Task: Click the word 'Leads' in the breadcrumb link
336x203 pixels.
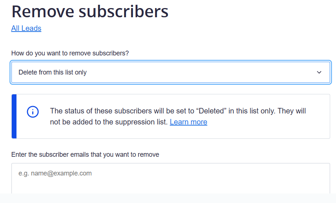Action: (31, 28)
